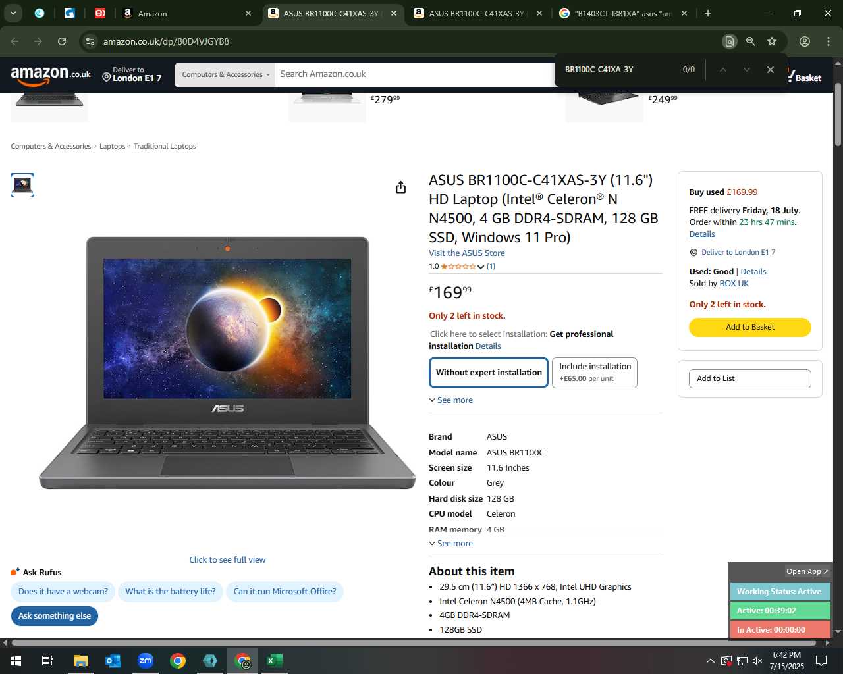Click Add to Basket button
The image size is (843, 674).
point(750,327)
